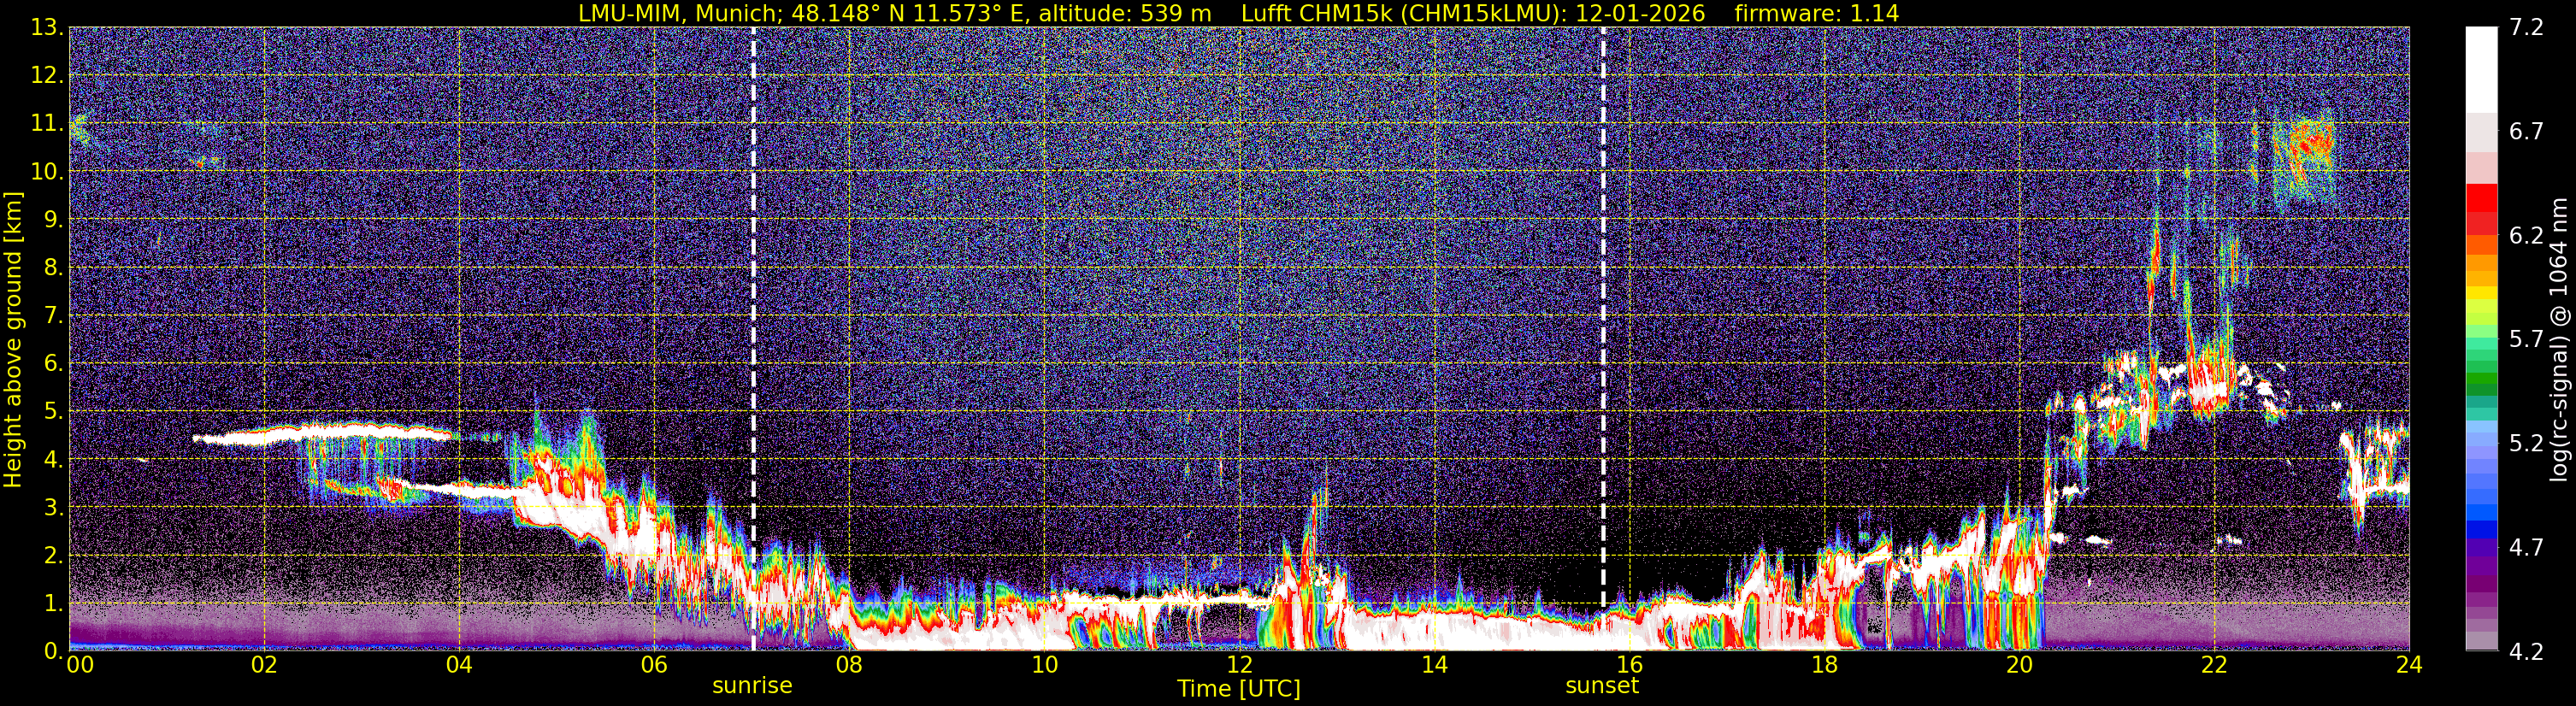The width and height of the screenshot is (2576, 706).
Task: Click the height axis tick '1.'
Action: (x=53, y=604)
